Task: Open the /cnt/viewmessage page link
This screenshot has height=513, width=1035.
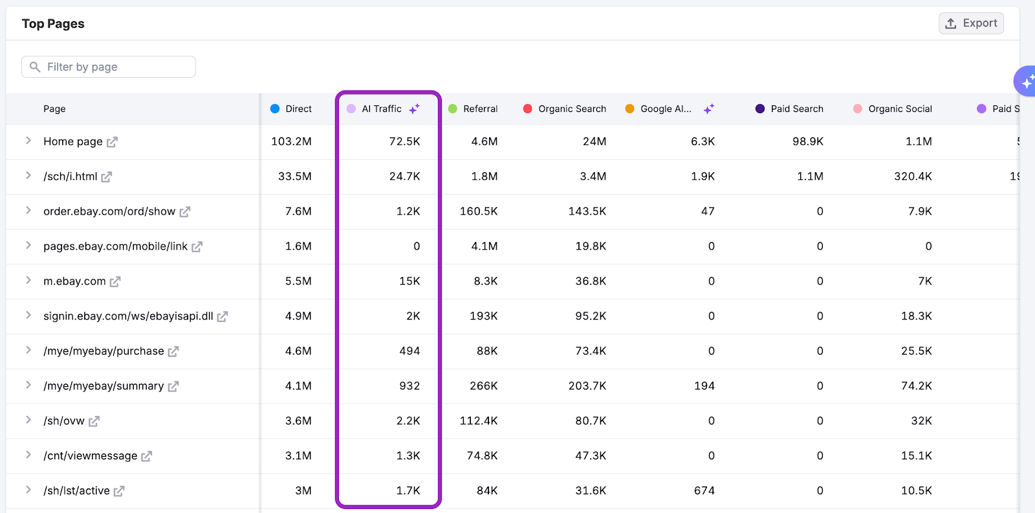Action: point(90,456)
